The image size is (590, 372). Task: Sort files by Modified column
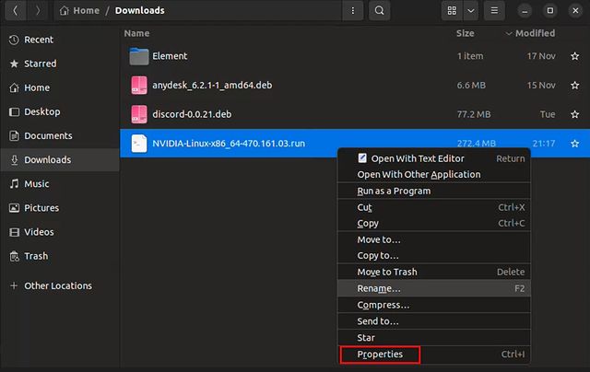534,33
